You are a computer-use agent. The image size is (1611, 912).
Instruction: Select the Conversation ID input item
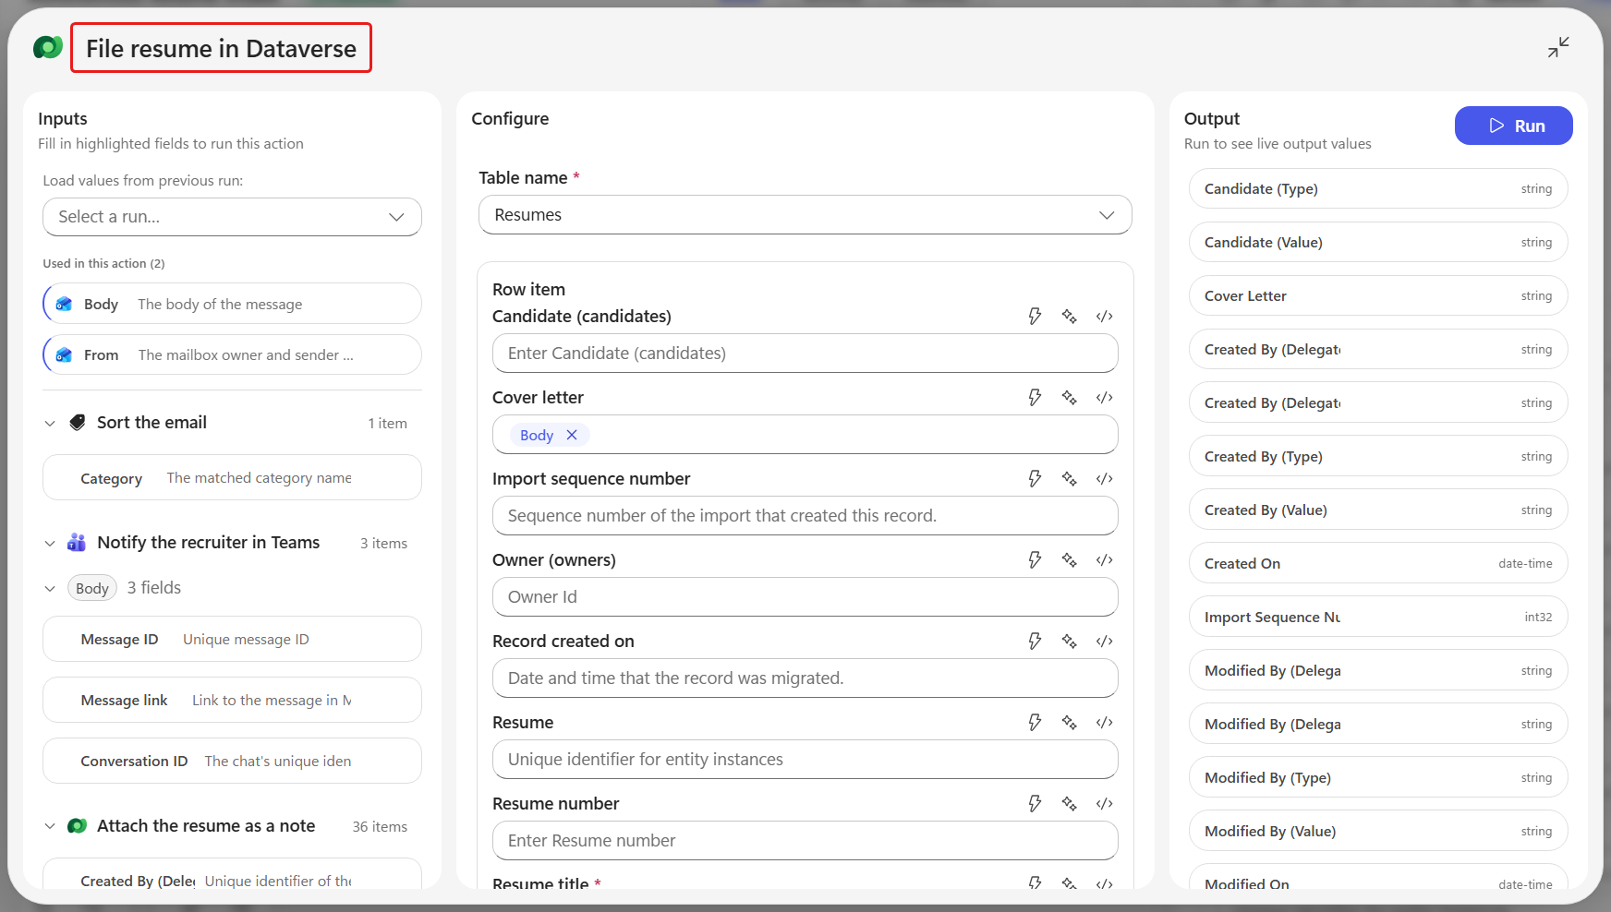pyautogui.click(x=232, y=762)
